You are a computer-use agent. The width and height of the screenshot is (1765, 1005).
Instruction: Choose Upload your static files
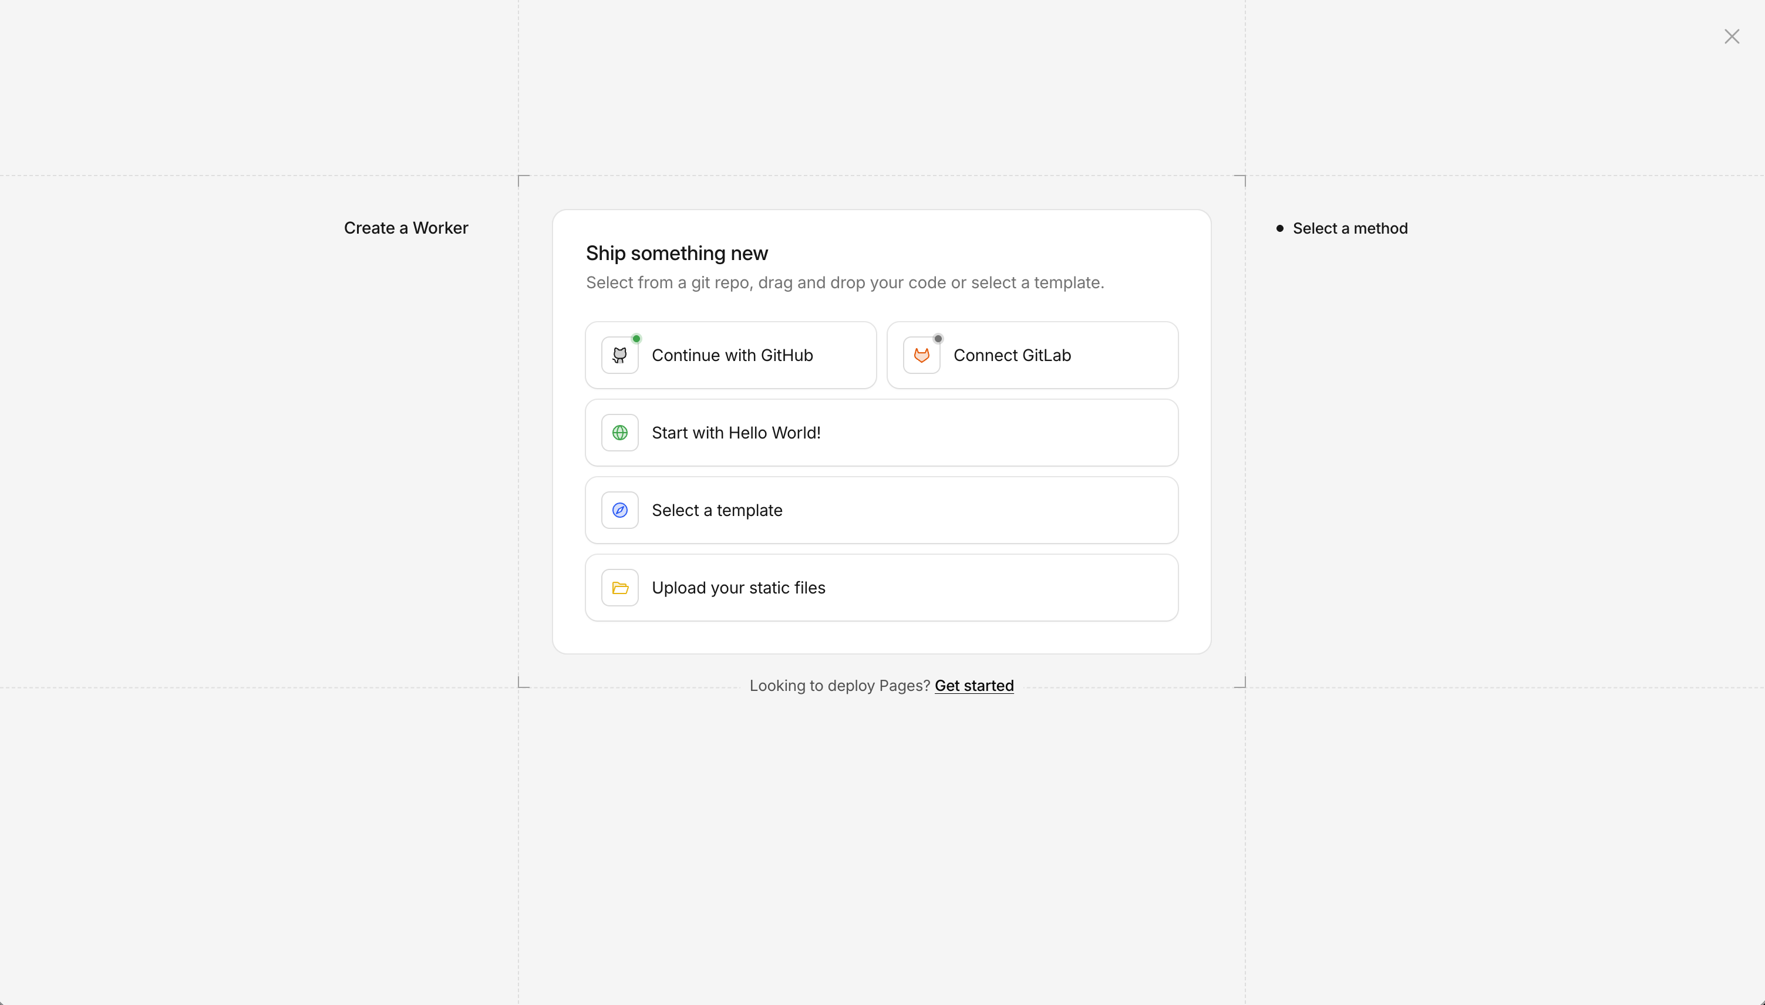tap(881, 588)
